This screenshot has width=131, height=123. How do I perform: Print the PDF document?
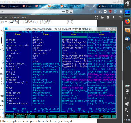pos(102,17)
